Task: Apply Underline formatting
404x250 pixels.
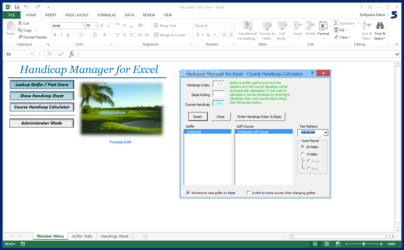Action: click(68, 35)
